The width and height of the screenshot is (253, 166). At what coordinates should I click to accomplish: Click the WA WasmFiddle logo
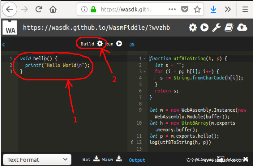point(10,28)
